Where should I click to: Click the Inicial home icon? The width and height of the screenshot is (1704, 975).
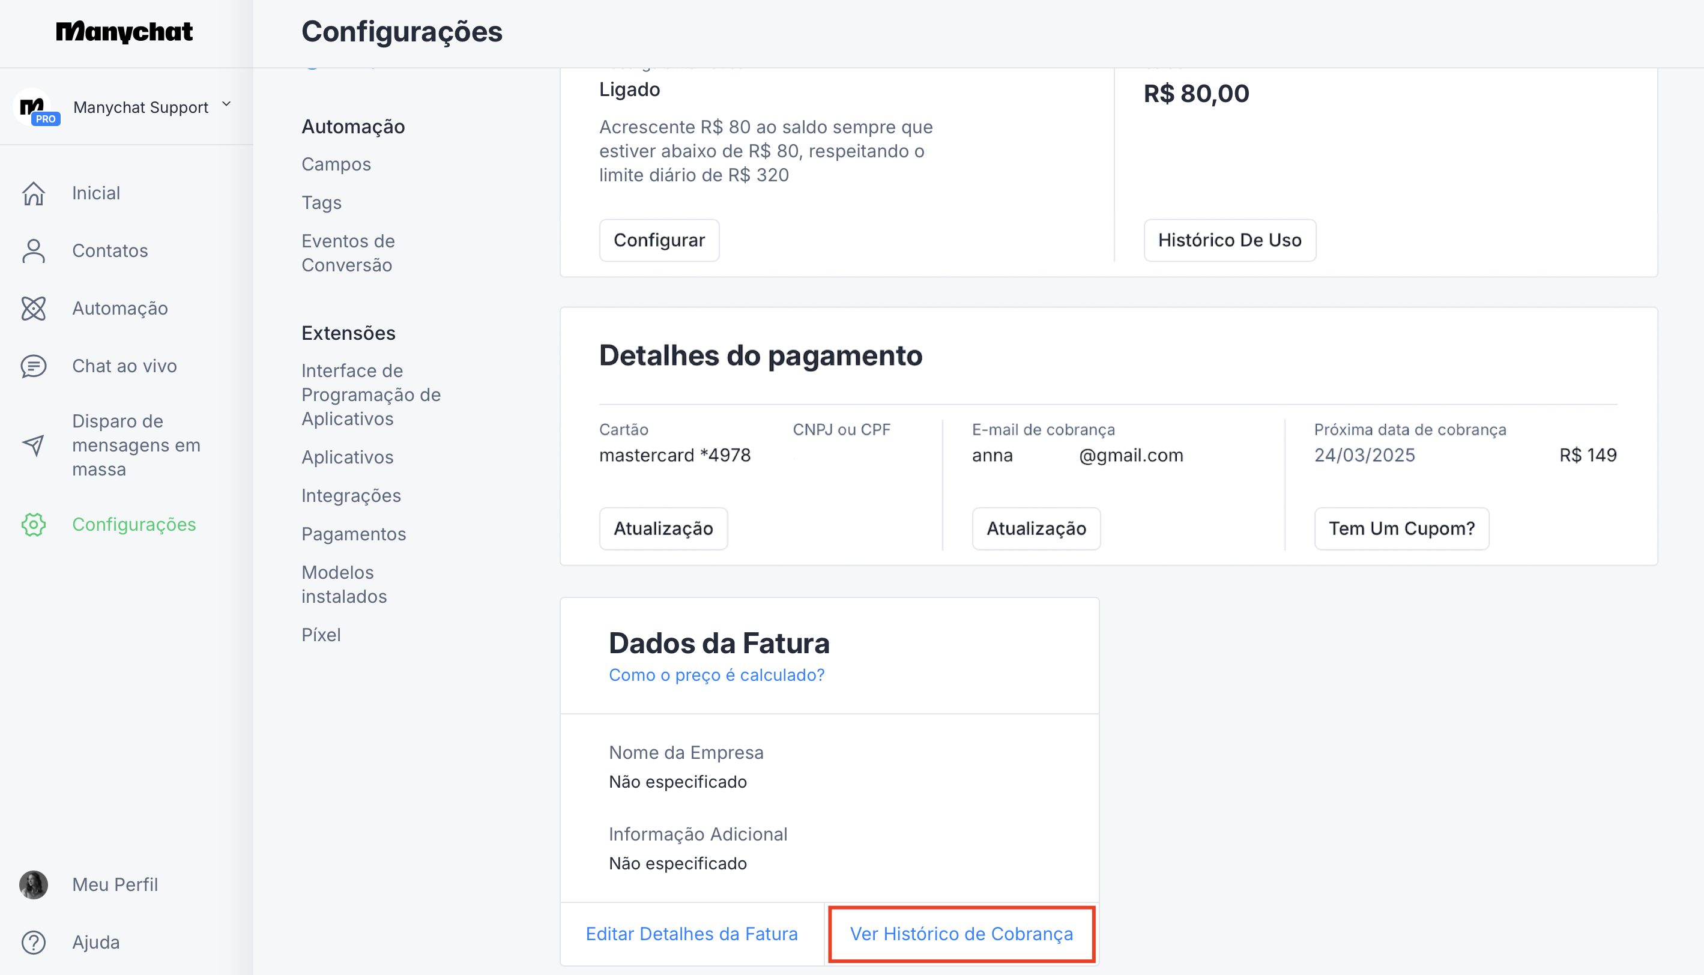point(34,193)
